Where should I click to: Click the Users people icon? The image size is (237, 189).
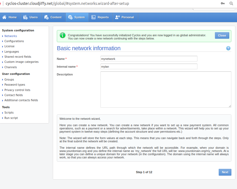[x=25, y=17]
